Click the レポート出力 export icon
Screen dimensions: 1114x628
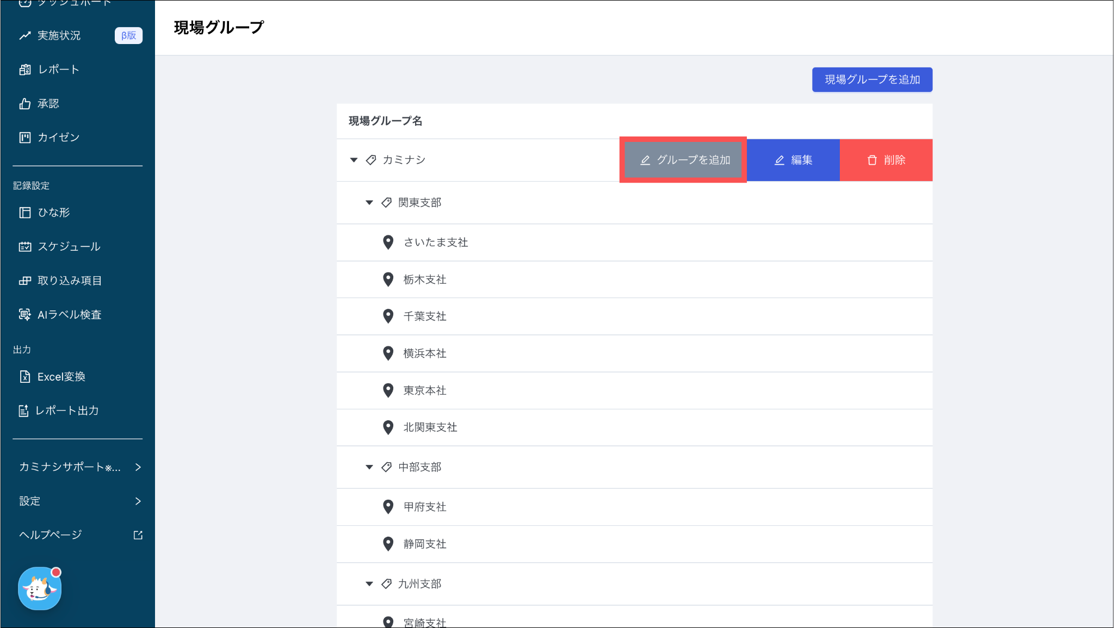tap(23, 411)
